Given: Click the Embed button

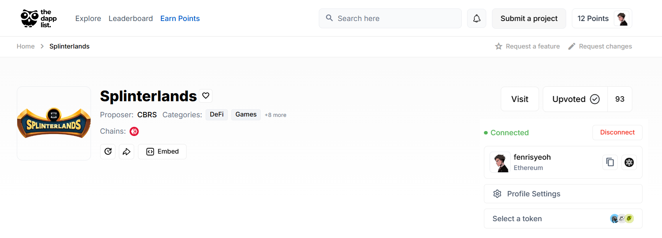Looking at the screenshot, I should [162, 152].
